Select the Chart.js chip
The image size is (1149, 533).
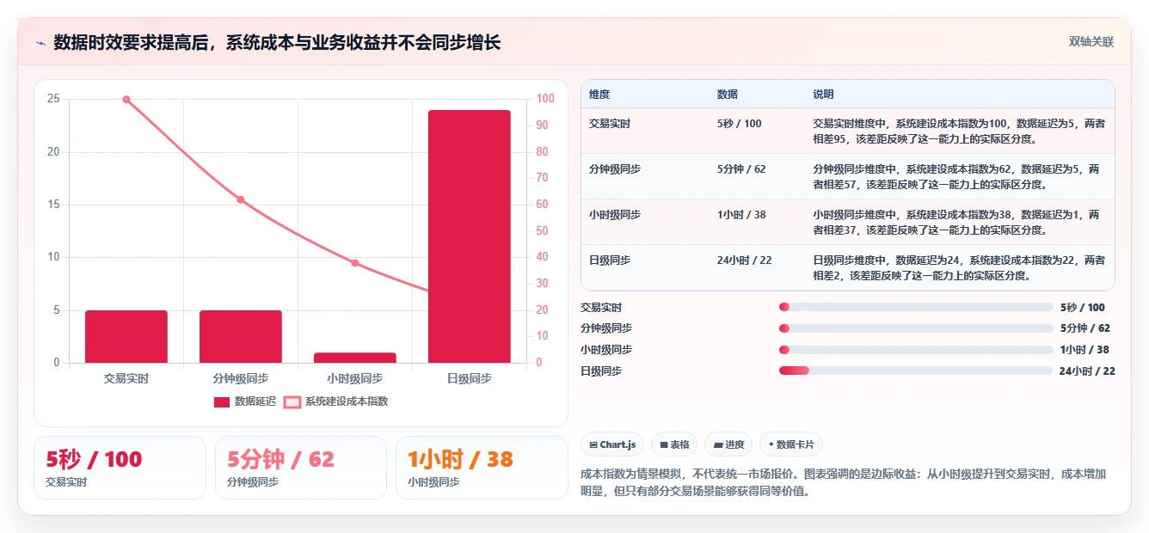pyautogui.click(x=612, y=444)
